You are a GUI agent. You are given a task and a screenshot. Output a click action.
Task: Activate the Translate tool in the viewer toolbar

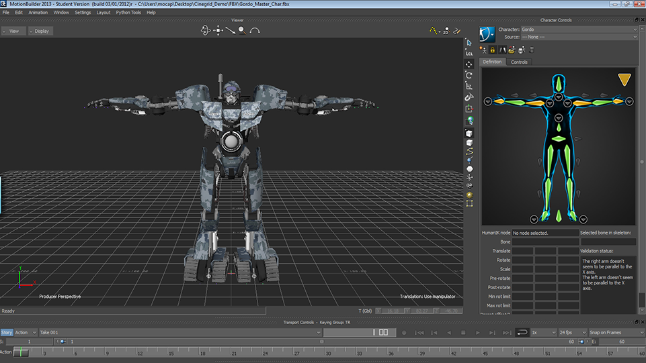[469, 64]
